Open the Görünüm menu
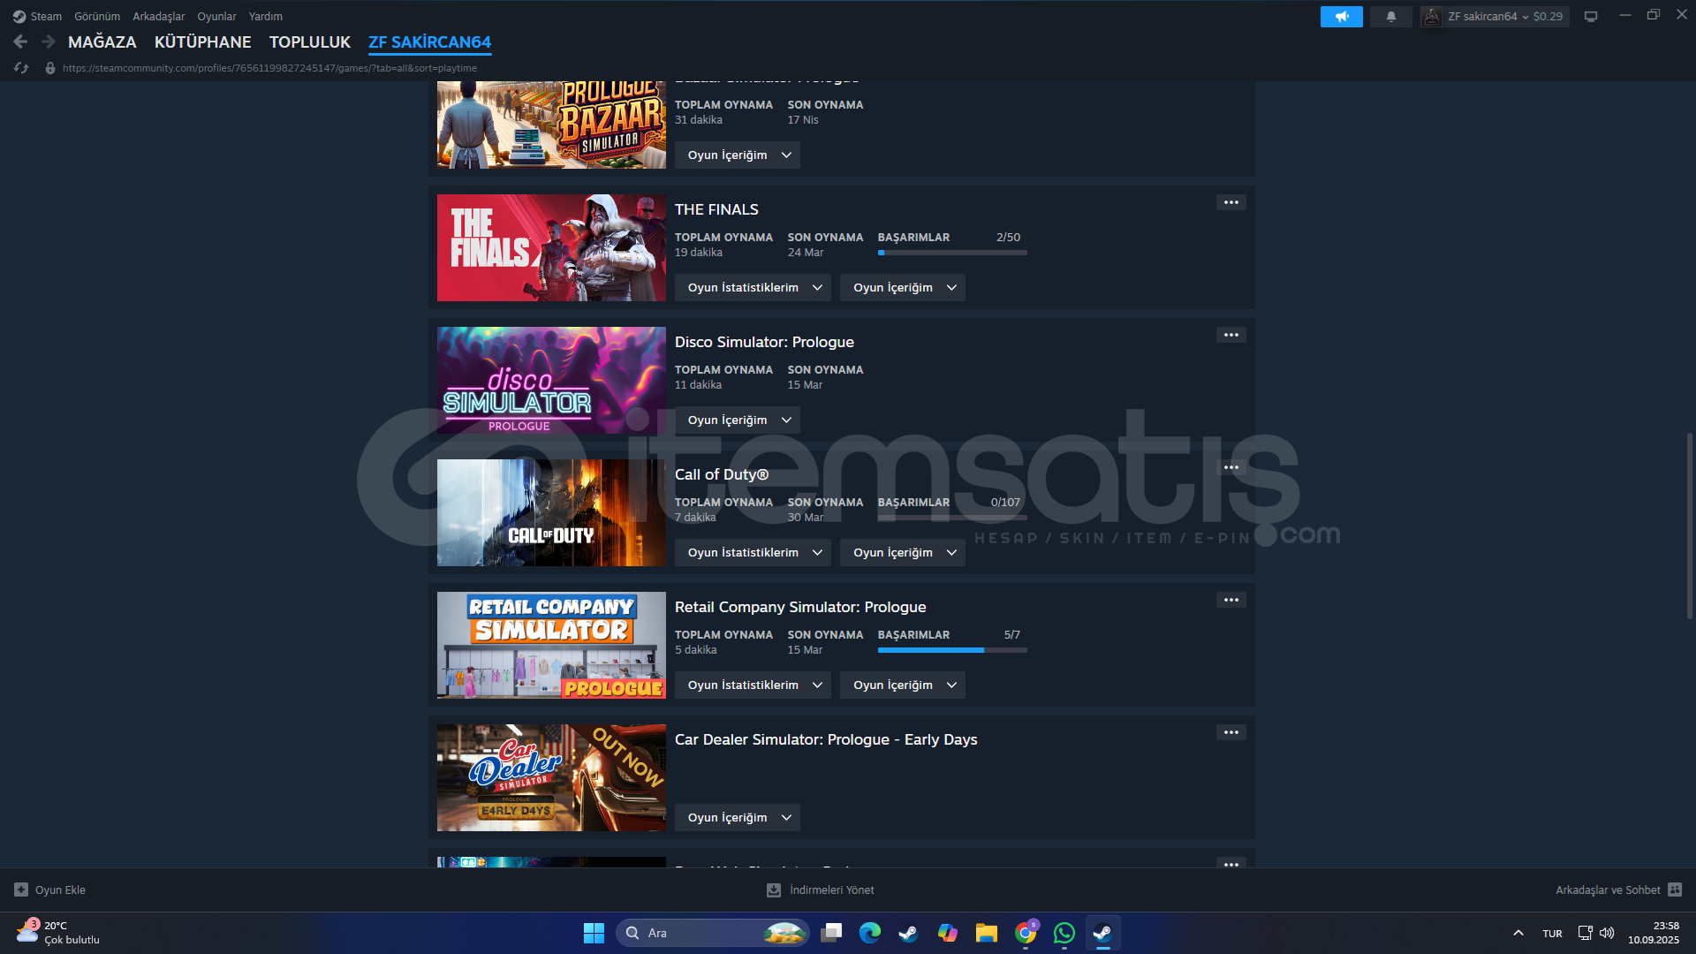The height and width of the screenshot is (954, 1696). tap(97, 16)
